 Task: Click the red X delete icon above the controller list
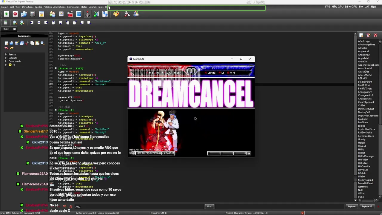click(x=375, y=35)
